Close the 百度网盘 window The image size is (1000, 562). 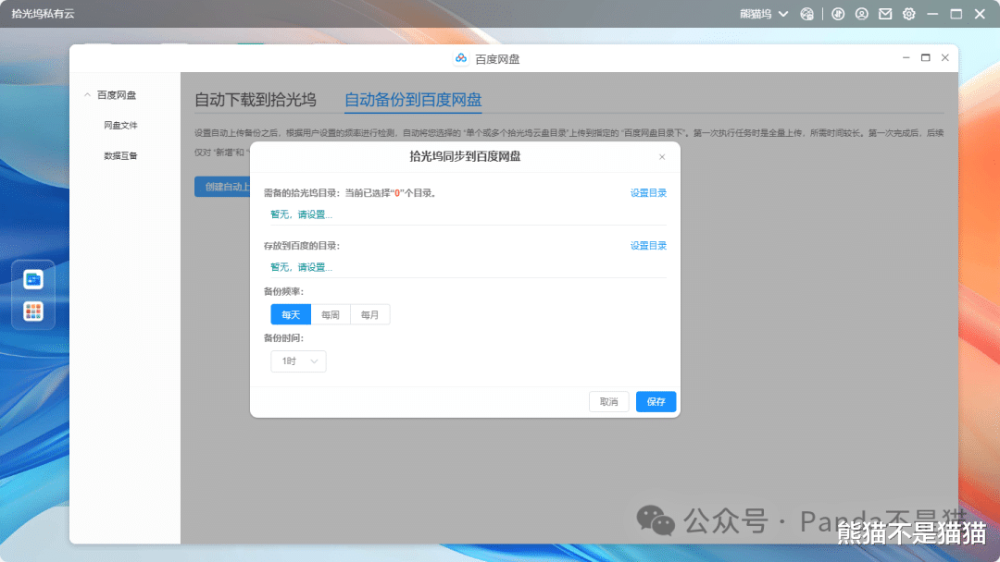(x=945, y=58)
